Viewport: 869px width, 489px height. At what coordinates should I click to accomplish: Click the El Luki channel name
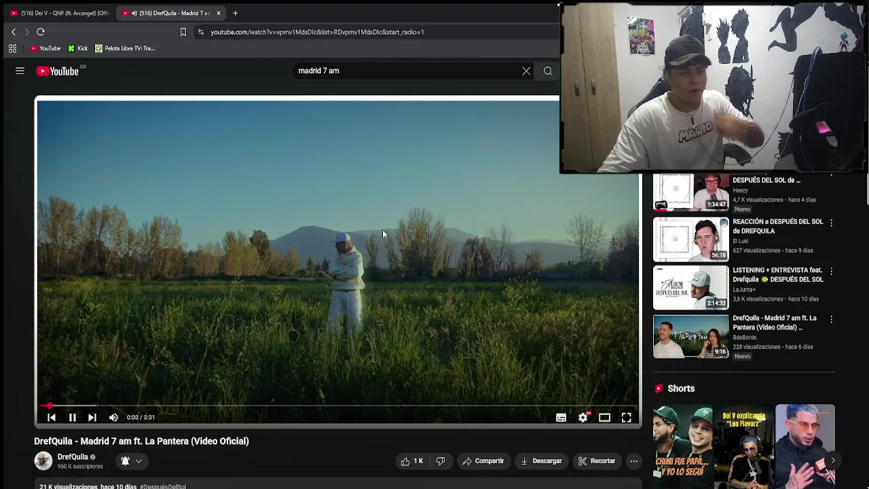click(740, 240)
